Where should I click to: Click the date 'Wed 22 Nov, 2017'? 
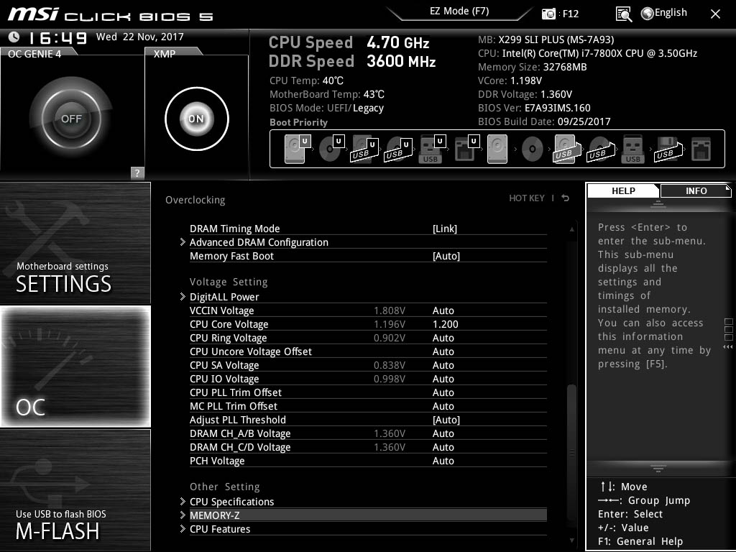tap(140, 37)
